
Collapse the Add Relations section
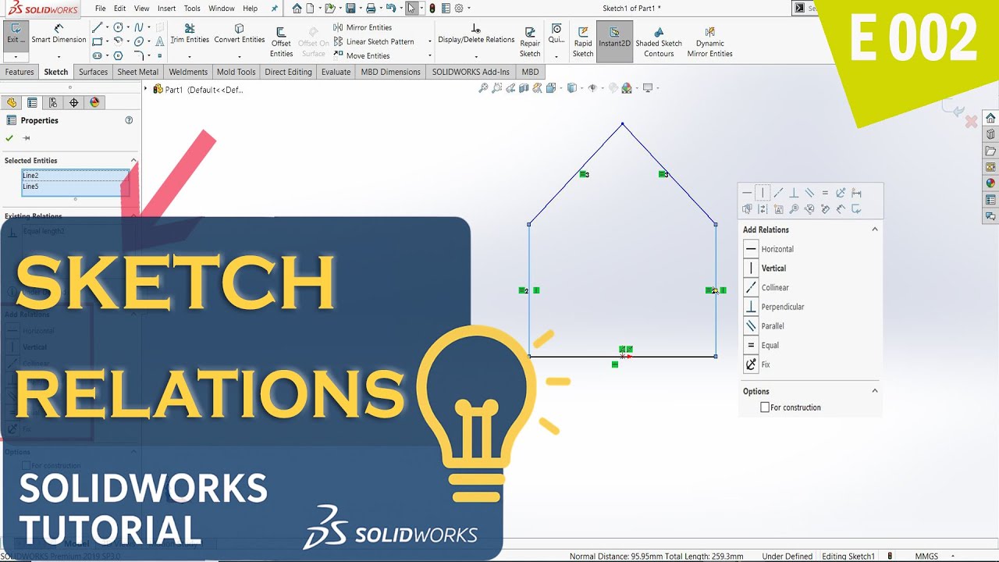click(875, 229)
